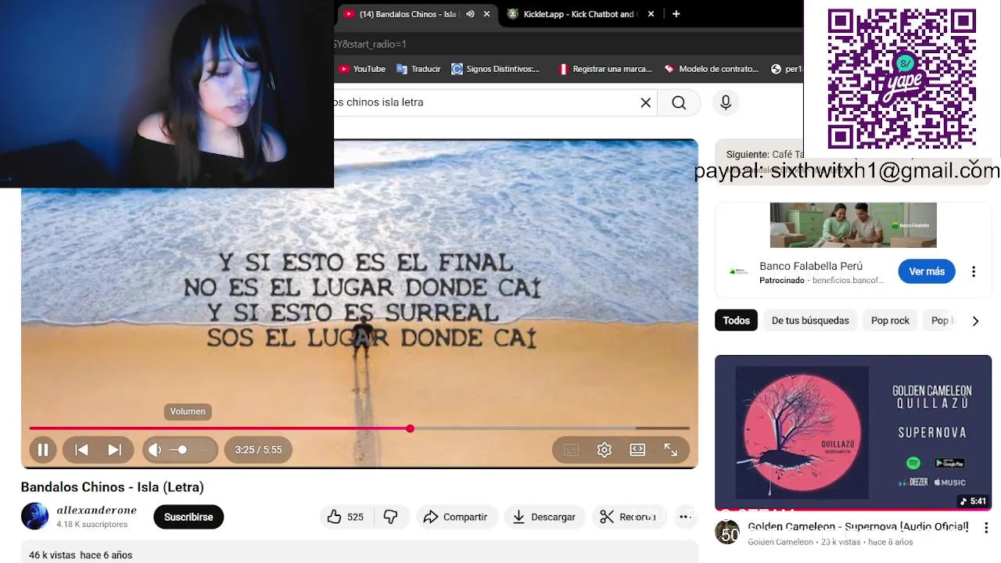Open the Compartir share dialog
1001x563 pixels.
coord(455,517)
